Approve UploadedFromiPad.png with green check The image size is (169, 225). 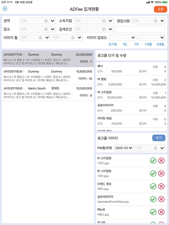(x=153, y=199)
